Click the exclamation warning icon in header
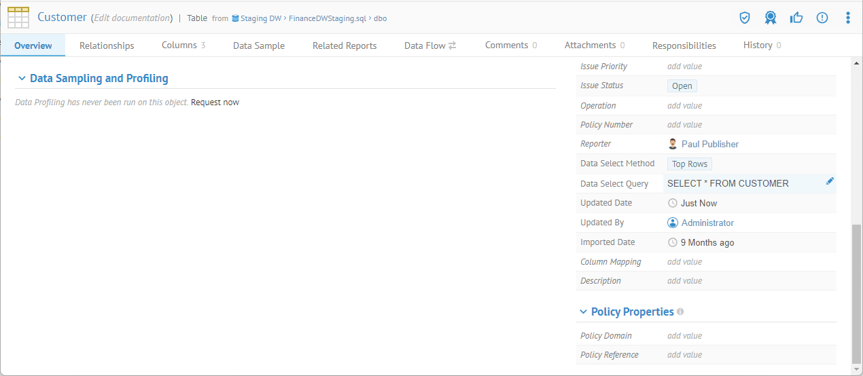 (x=822, y=18)
